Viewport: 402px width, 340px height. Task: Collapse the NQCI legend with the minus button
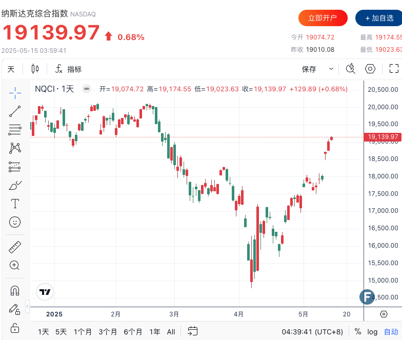click(87, 89)
